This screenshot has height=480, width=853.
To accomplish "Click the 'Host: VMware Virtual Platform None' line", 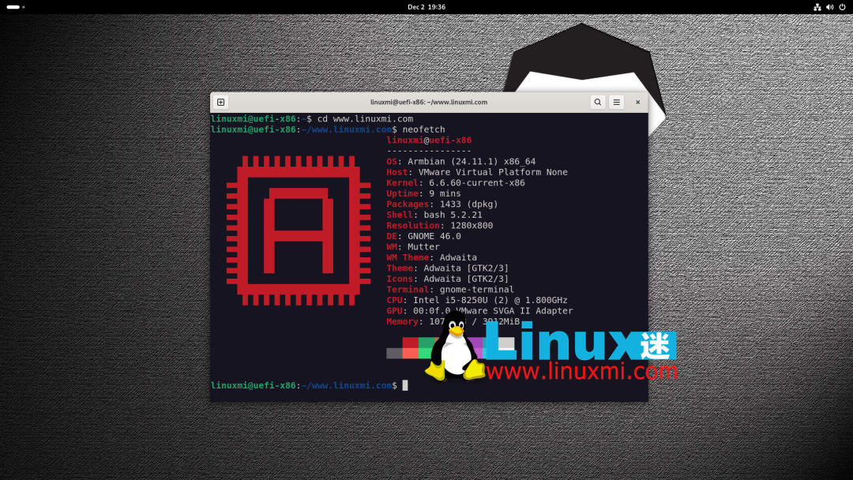I will coord(477,172).
